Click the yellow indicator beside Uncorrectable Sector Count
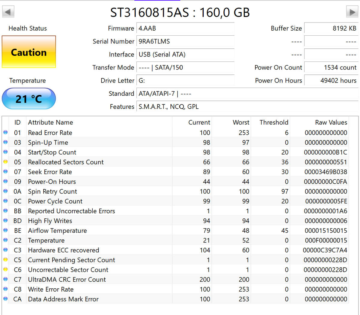The width and height of the screenshot is (360, 315). click(5, 269)
